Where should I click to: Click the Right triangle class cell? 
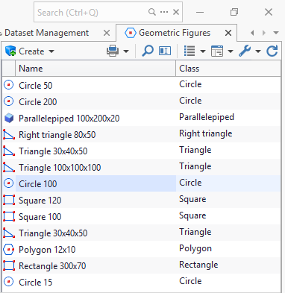pos(228,134)
